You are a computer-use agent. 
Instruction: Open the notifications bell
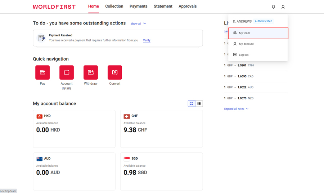pos(273,7)
